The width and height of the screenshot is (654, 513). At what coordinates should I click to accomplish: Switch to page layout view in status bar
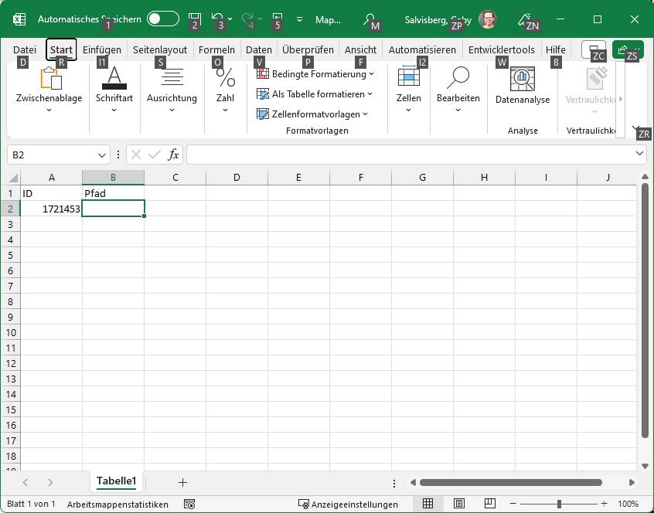(x=459, y=502)
